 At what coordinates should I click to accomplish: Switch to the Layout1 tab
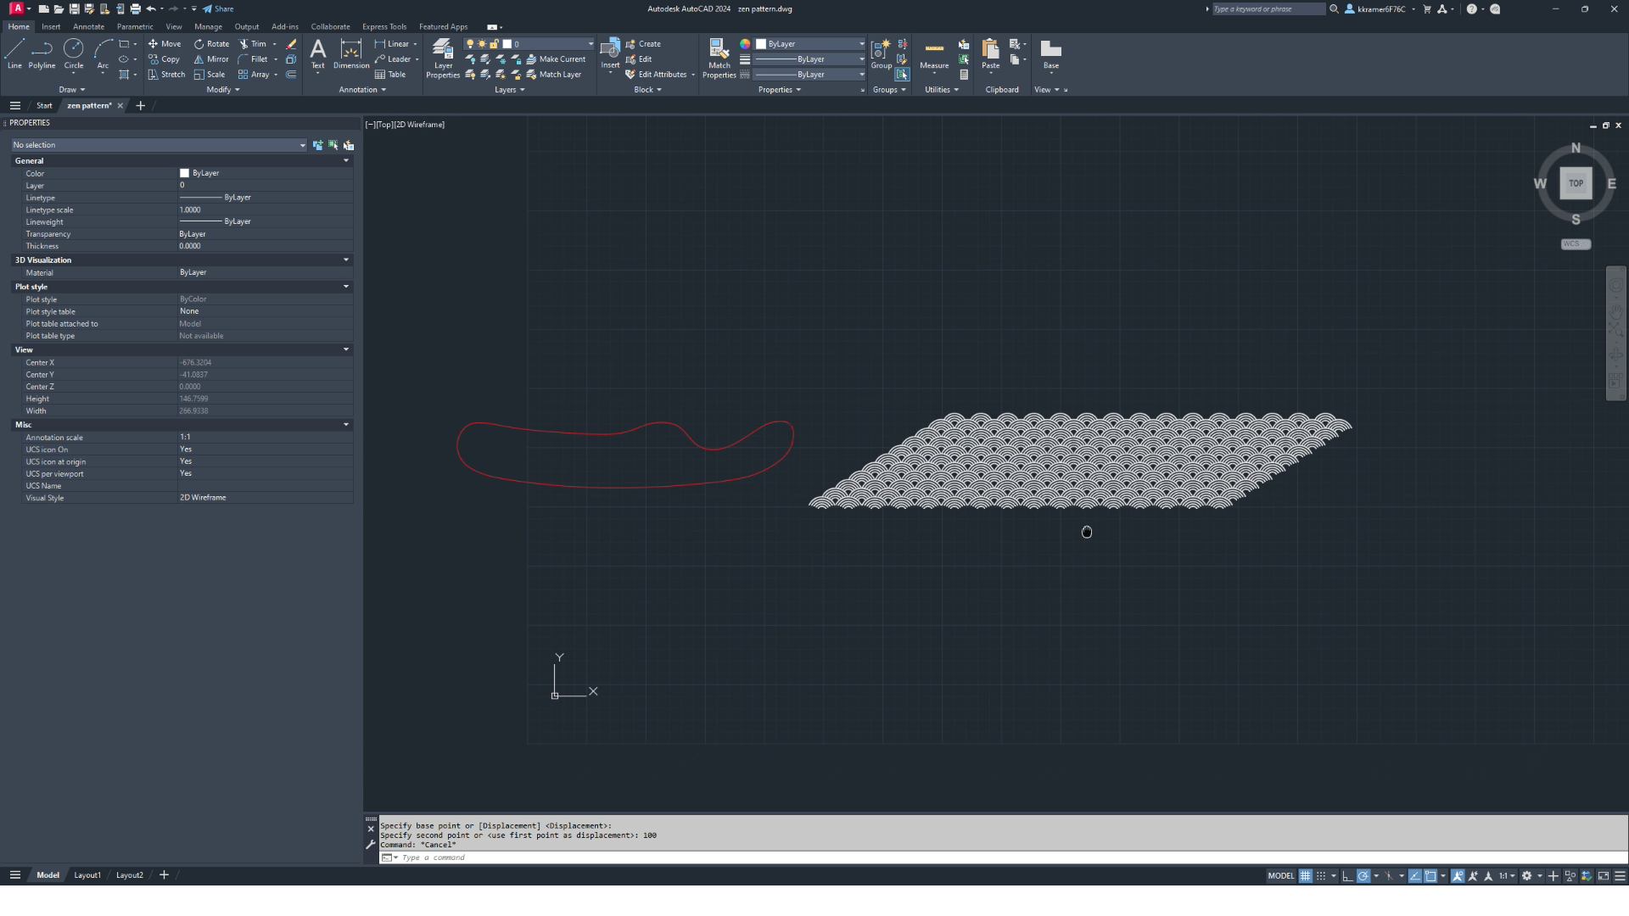(x=87, y=875)
